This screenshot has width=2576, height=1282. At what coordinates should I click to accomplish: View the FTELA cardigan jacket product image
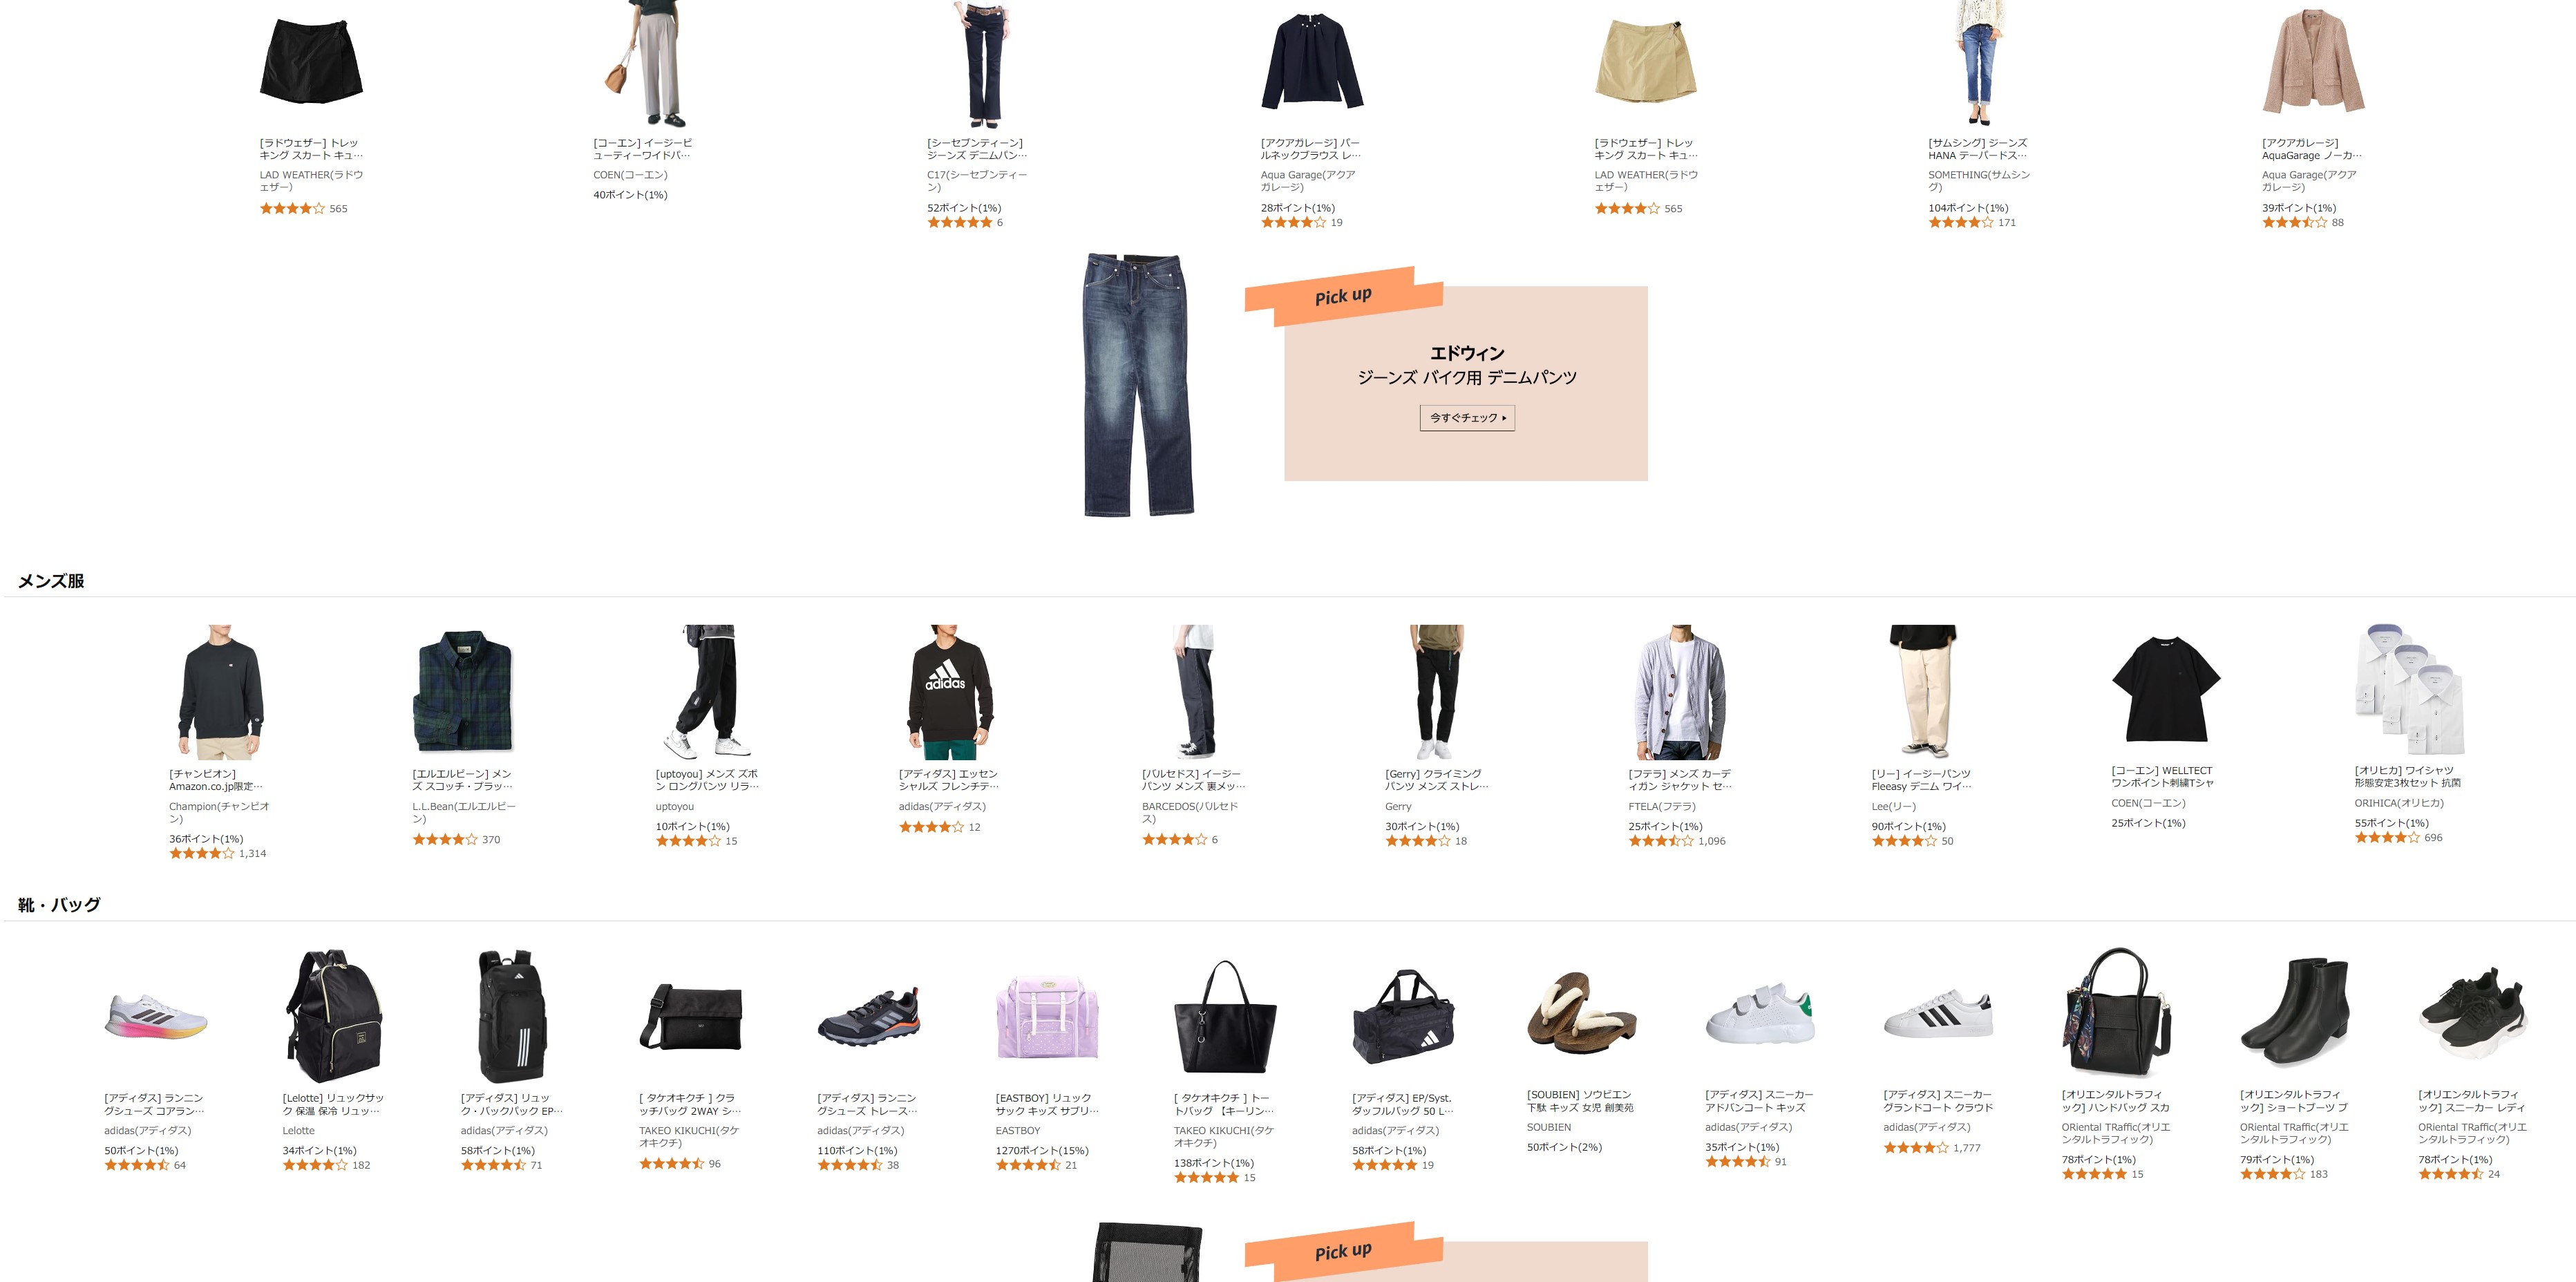coord(1679,692)
